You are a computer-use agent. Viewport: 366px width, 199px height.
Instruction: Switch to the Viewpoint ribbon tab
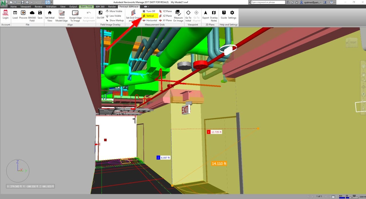tap(25, 7)
